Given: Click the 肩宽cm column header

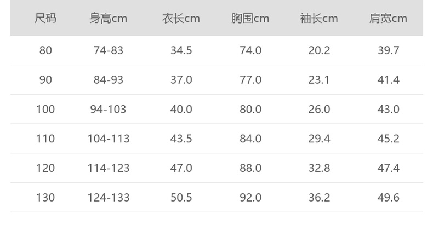Looking at the screenshot, I should 388,19.
